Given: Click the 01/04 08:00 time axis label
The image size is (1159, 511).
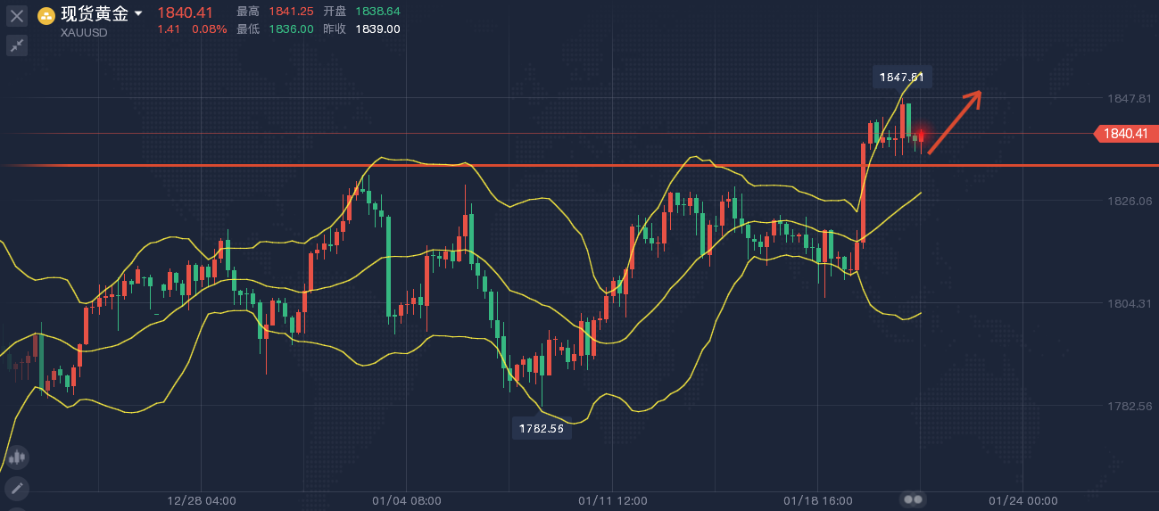Looking at the screenshot, I should click(407, 500).
